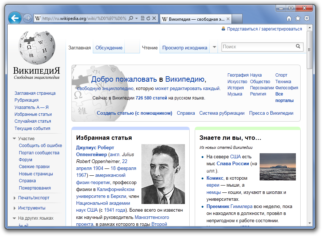Close the Википедия browser tab
The height and width of the screenshot is (236, 322).
(228, 19)
